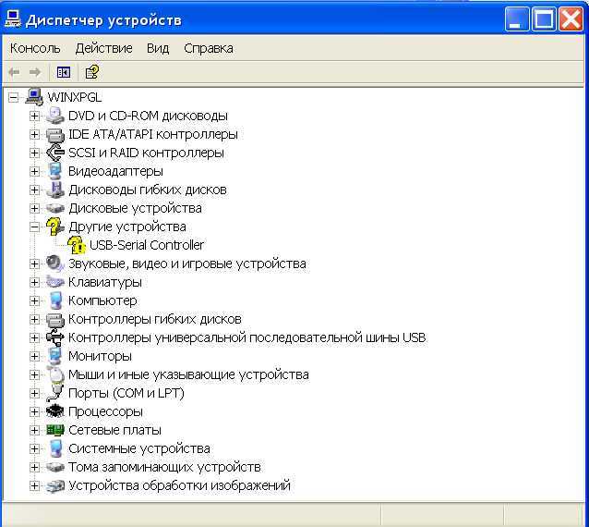Click the Системные устройства icon
The height and width of the screenshot is (527, 589).
click(55, 448)
